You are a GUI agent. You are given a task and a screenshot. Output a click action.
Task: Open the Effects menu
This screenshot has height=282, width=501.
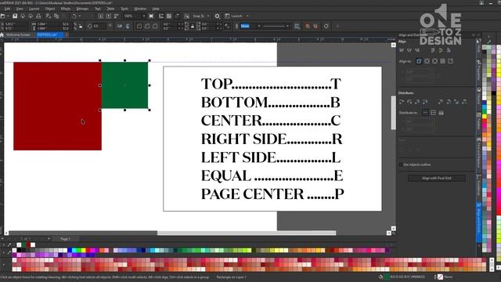click(66, 9)
